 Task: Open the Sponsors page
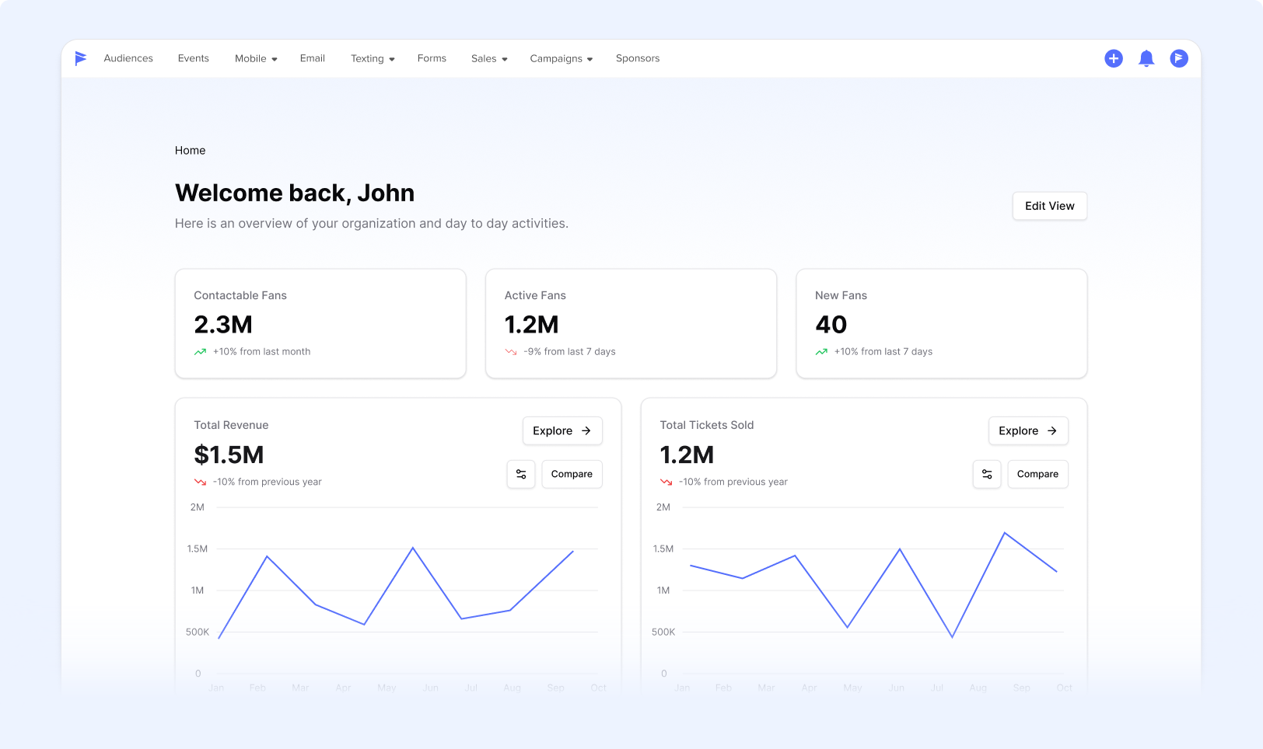[638, 58]
